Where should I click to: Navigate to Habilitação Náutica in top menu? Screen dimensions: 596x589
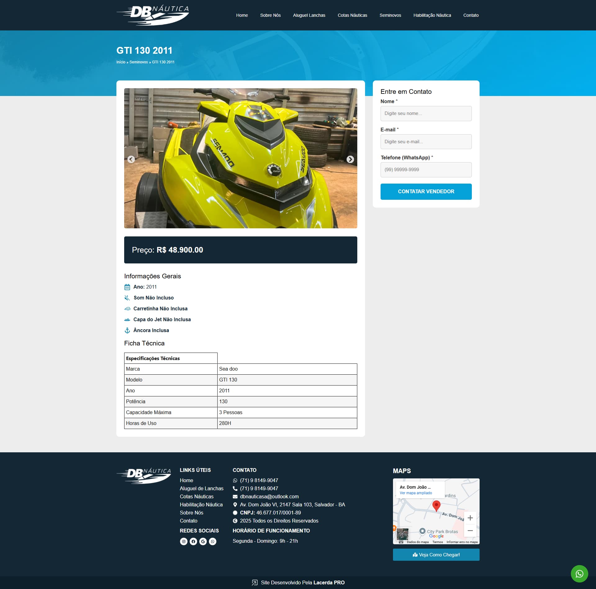432,15
